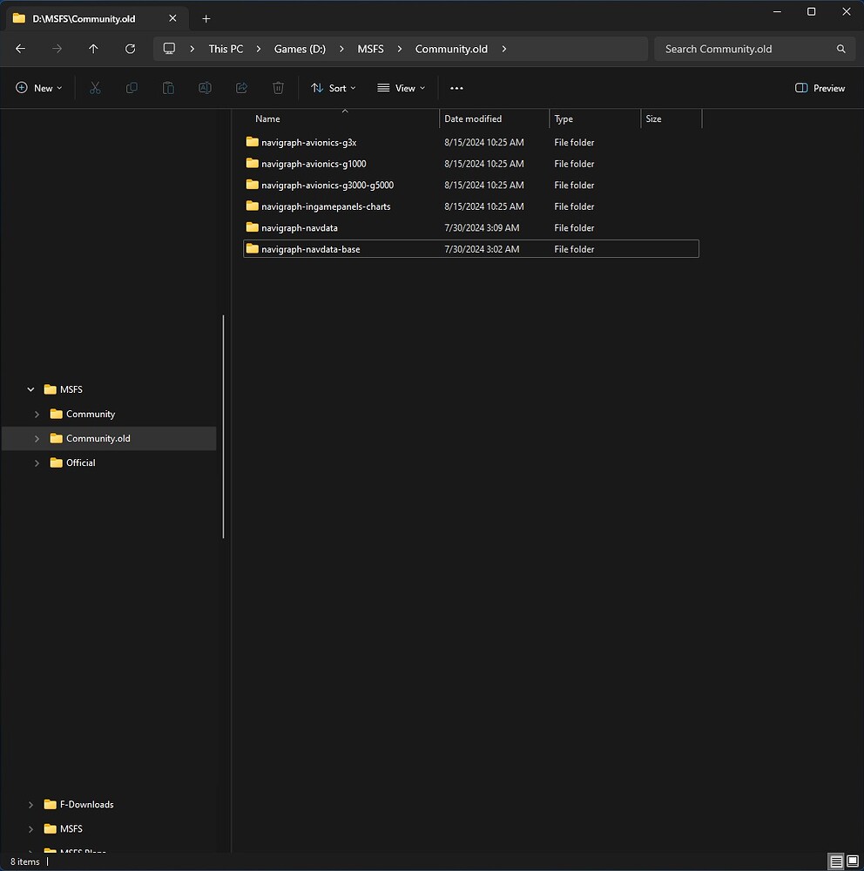Screen dimensions: 864x871
Task: Toggle the Preview pane
Action: click(820, 88)
